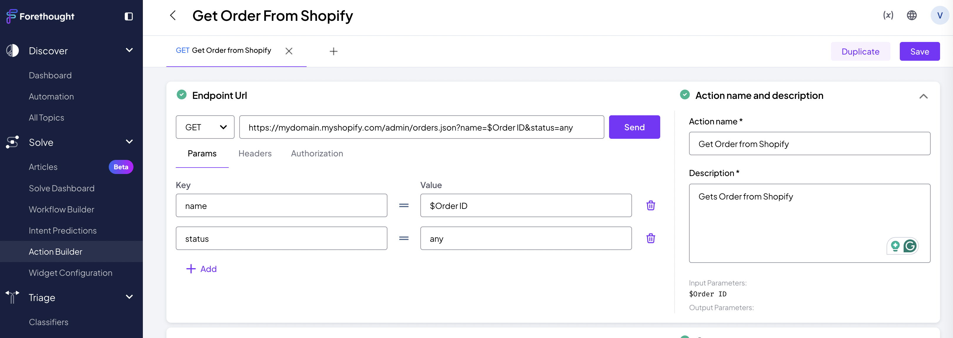953x338 pixels.
Task: Click the Endpoint Url green check icon
Action: coord(181,95)
